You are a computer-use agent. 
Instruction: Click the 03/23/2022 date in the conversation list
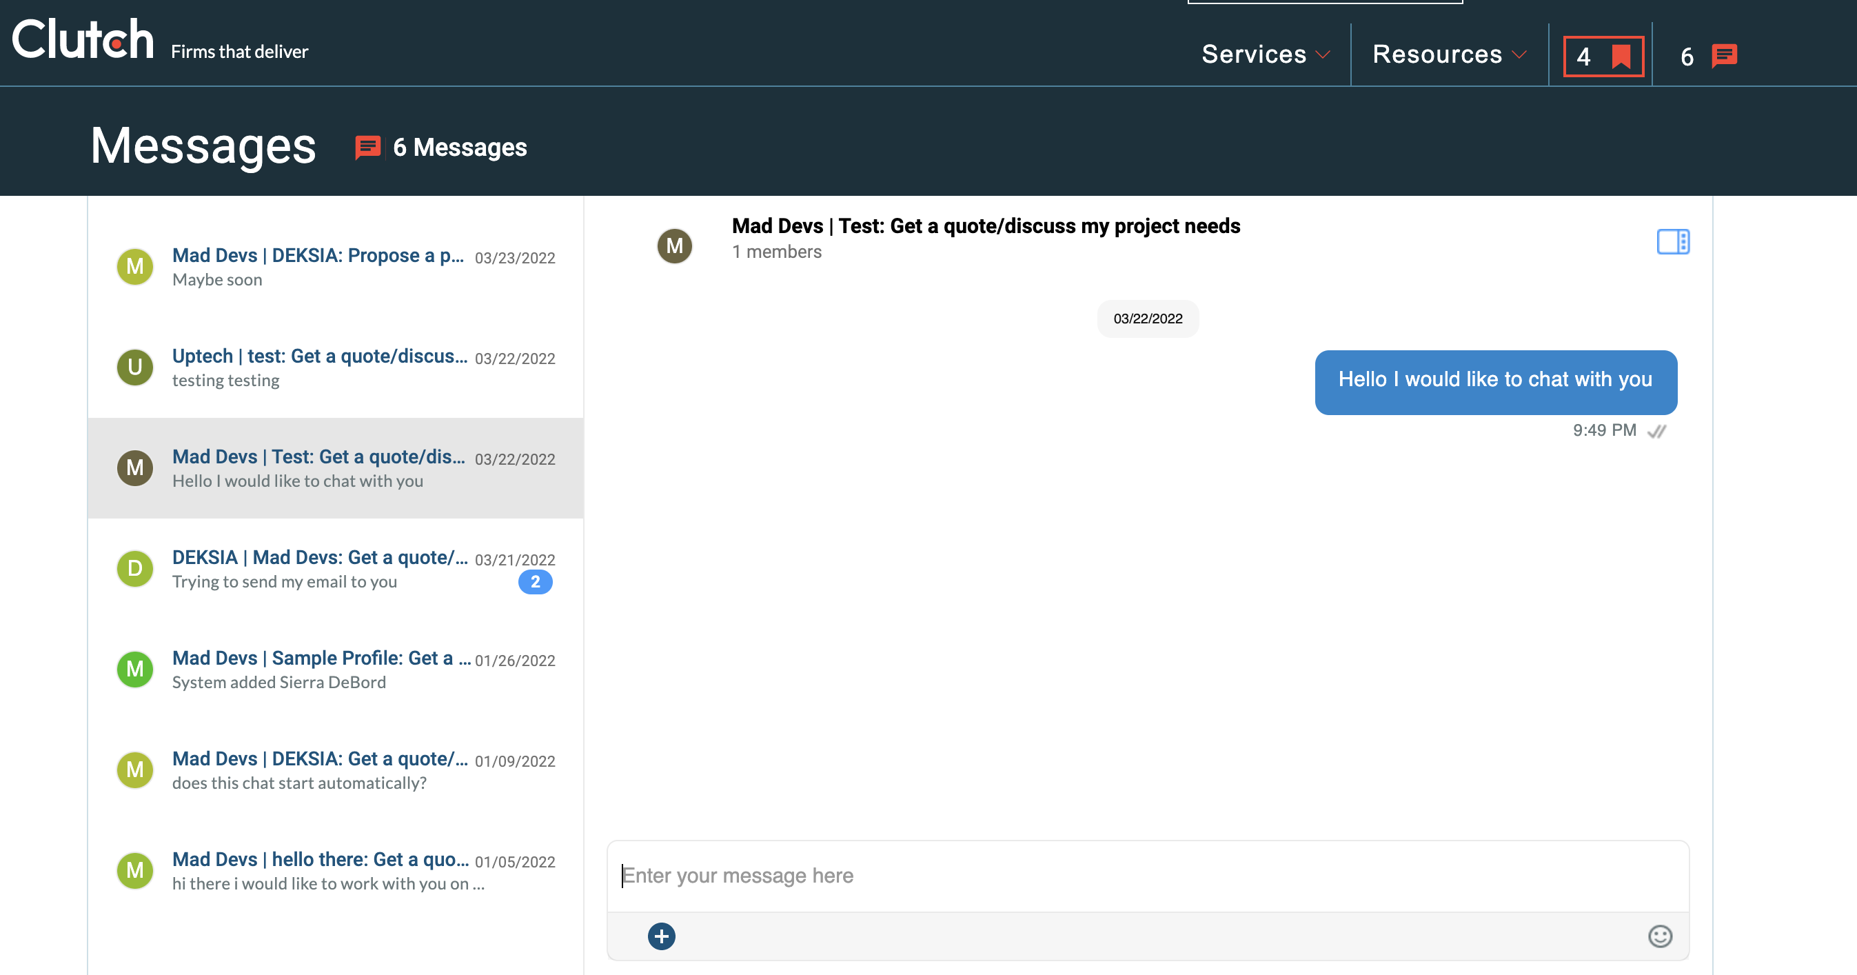click(515, 258)
